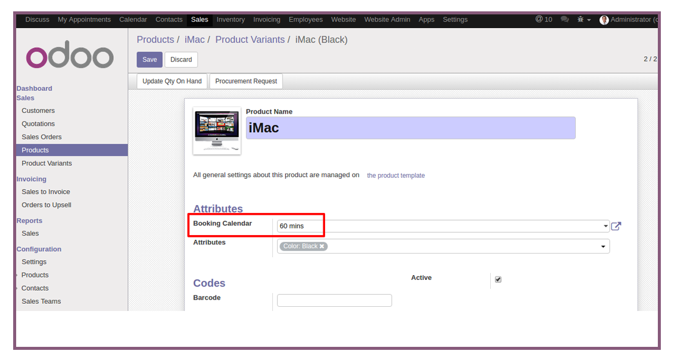Screen dimensions: 674x363
Task: Open Contacts in the top menu bar
Action: coord(169,19)
